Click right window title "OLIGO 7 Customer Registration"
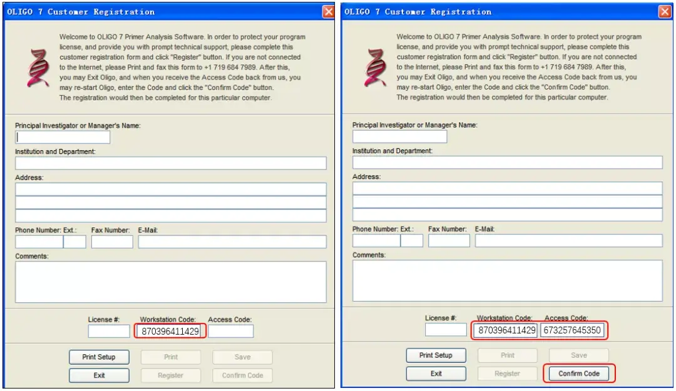 (x=417, y=12)
